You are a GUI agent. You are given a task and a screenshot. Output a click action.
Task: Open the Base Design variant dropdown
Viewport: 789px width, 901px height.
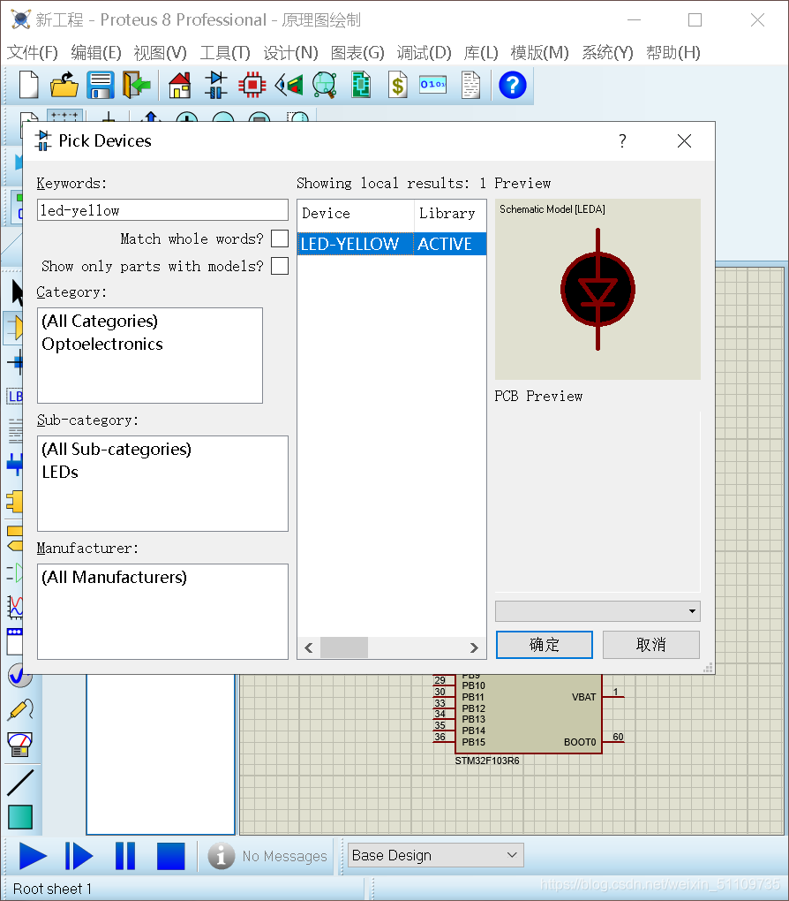436,855
